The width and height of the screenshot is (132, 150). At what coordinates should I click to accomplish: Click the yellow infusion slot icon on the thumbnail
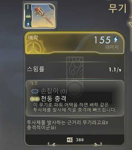tap(28, 16)
